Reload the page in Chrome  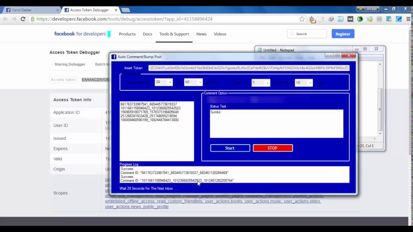[x=23, y=19]
